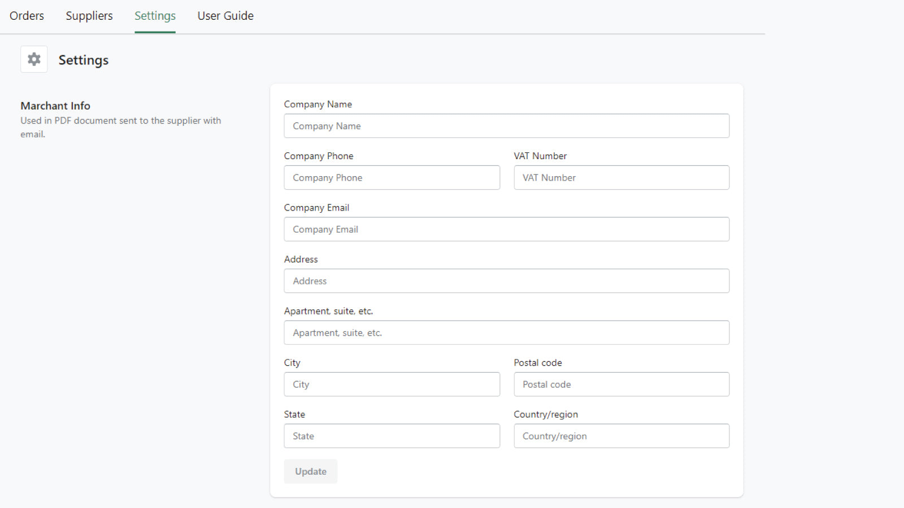Focus the Company Name input field
This screenshot has height=508, width=904.
[506, 126]
